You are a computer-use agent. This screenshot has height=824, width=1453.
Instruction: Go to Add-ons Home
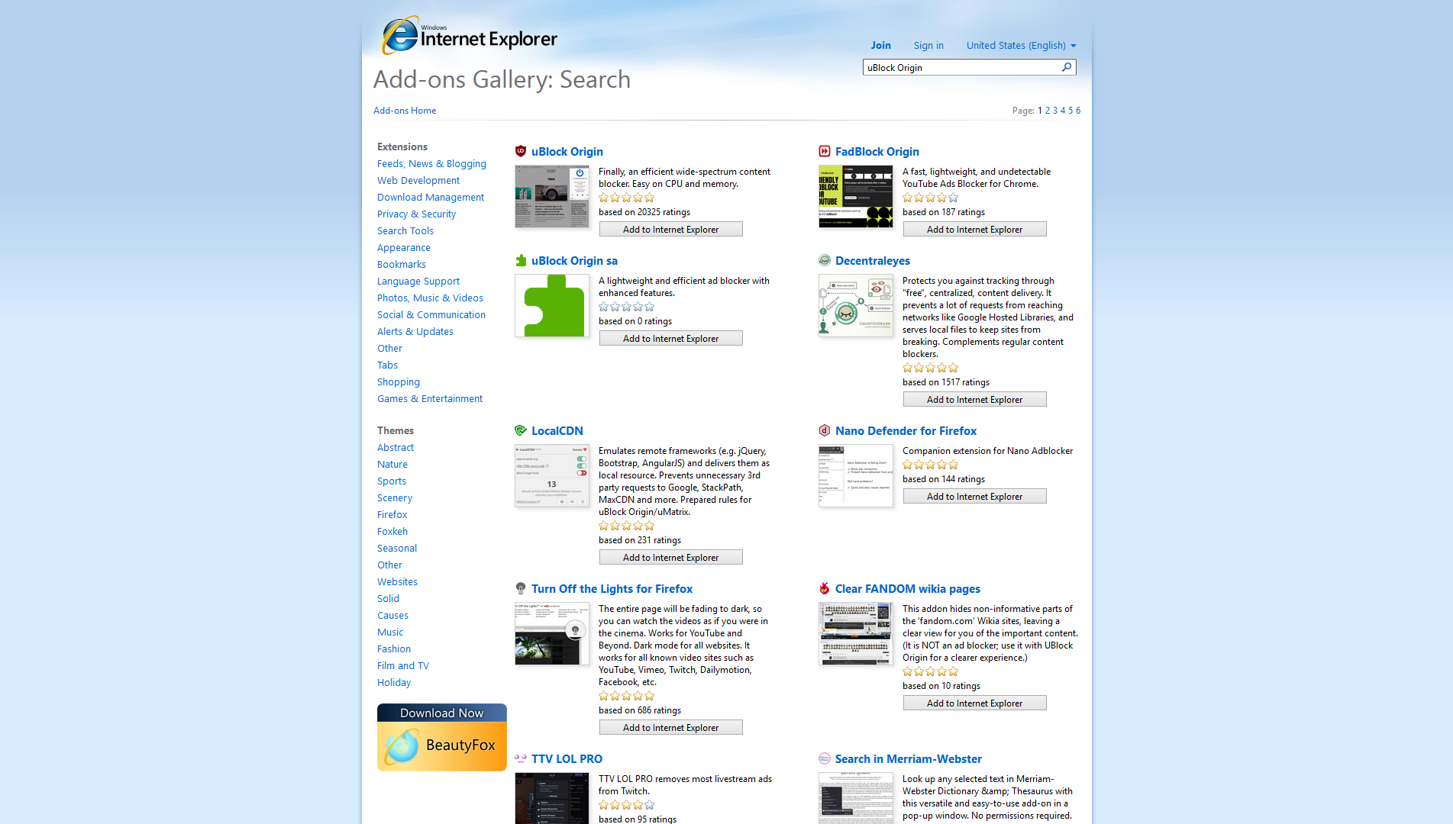[405, 110]
